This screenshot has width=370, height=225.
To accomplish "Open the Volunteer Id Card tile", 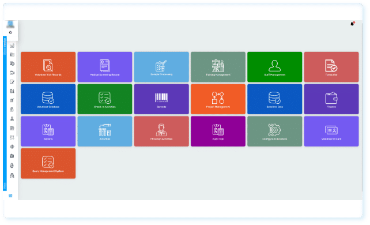I will (331, 132).
